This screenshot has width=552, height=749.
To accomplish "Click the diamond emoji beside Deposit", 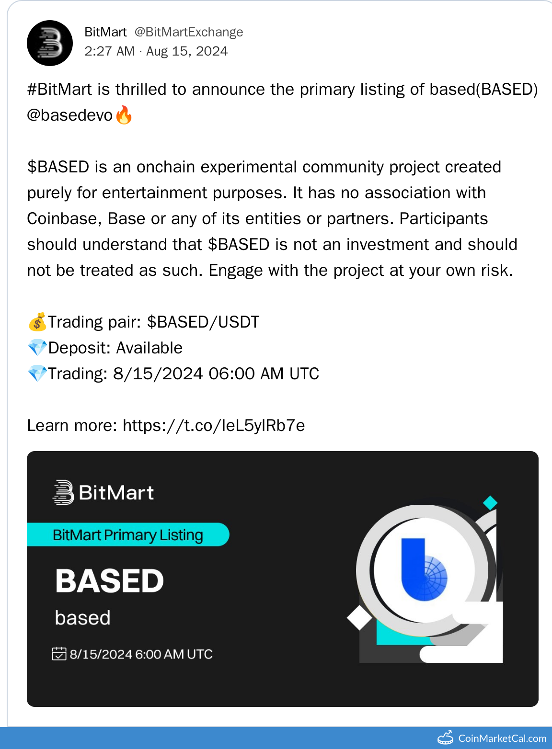I will pyautogui.click(x=37, y=348).
